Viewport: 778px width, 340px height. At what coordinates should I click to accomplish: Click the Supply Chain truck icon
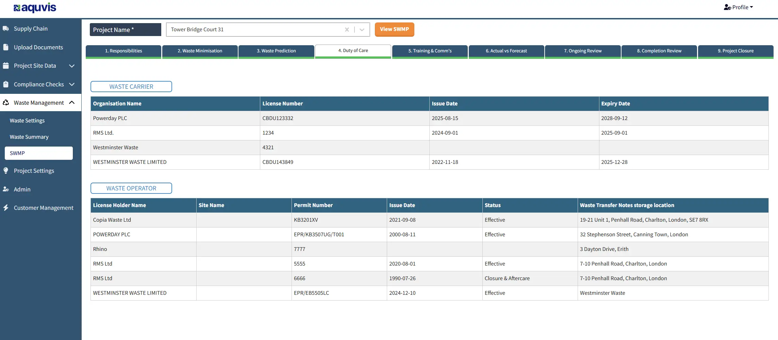coord(6,29)
